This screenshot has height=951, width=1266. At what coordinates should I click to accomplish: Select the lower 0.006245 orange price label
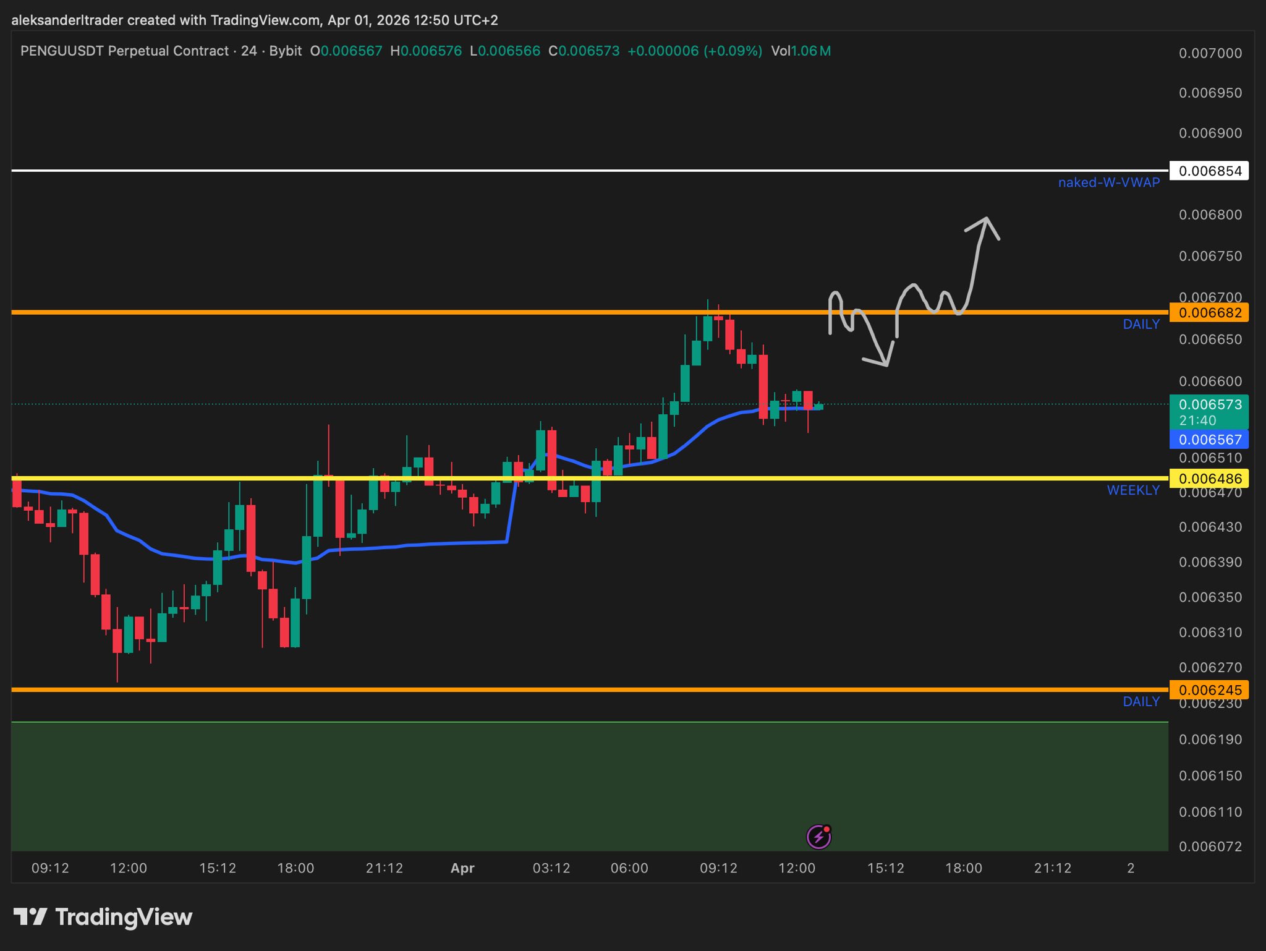tap(1209, 689)
